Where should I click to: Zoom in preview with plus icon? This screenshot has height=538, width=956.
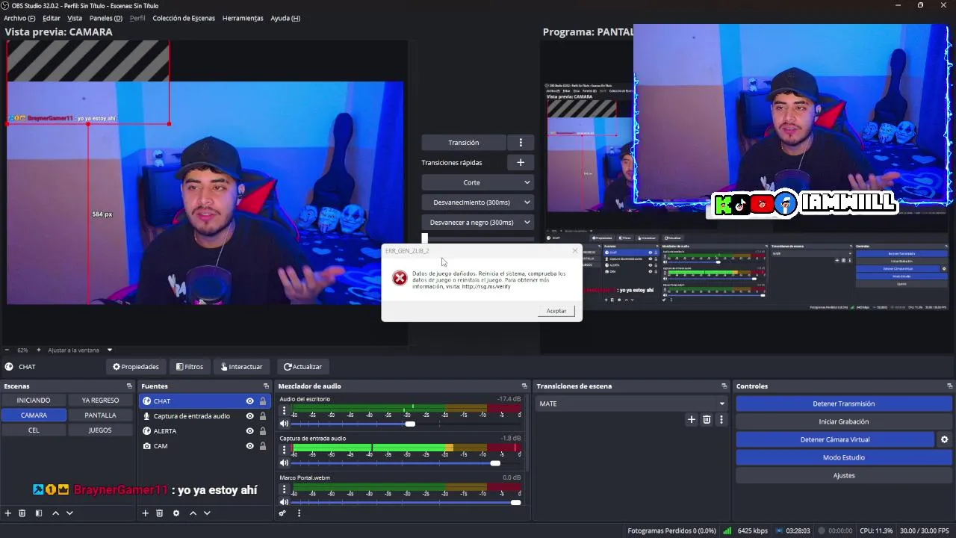(39, 350)
